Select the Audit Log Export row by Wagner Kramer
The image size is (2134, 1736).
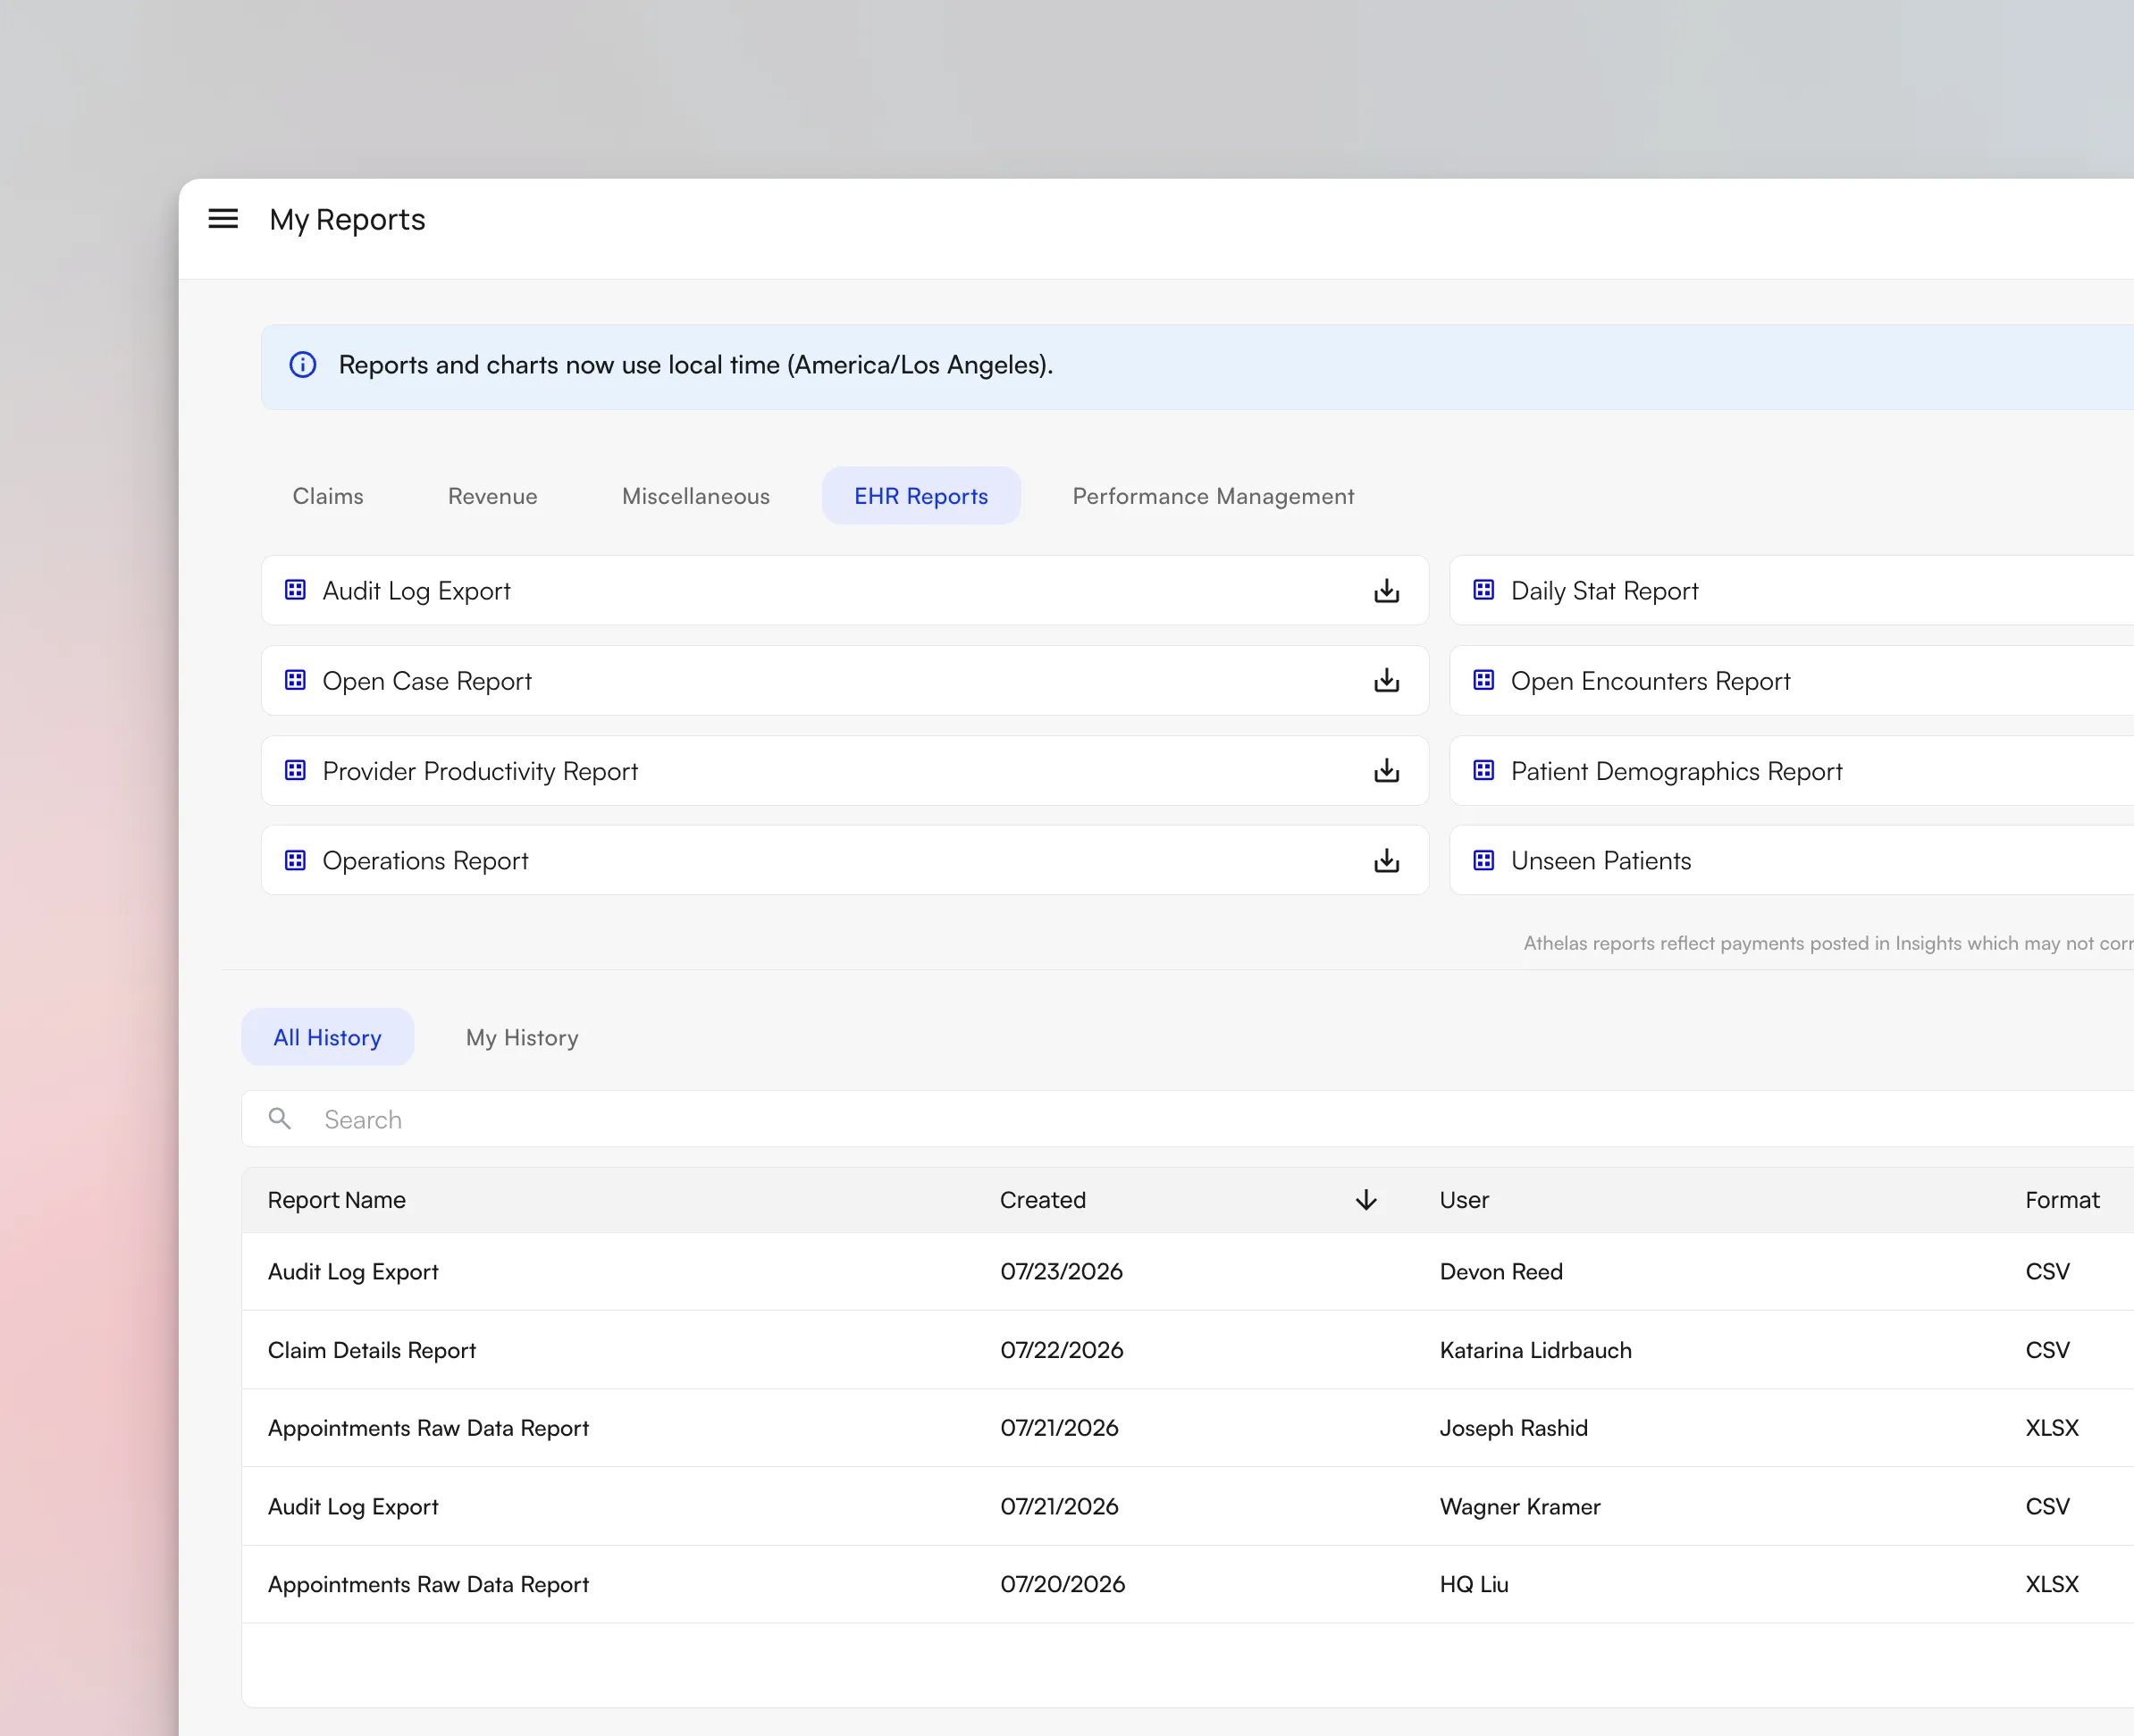pyautogui.click(x=1188, y=1507)
